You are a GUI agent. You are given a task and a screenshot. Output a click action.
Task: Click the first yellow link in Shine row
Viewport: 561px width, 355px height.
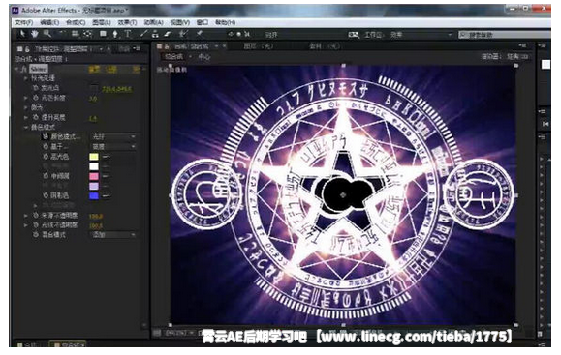[x=94, y=69]
